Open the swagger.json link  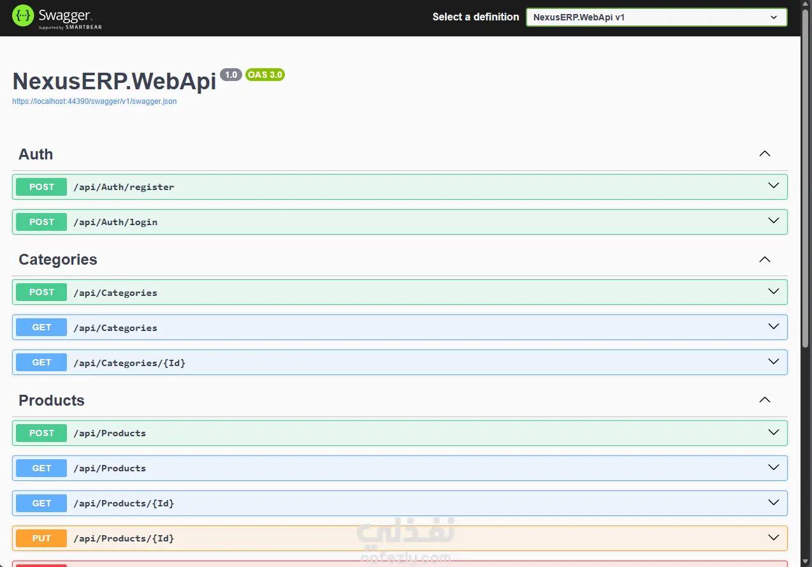tap(94, 101)
